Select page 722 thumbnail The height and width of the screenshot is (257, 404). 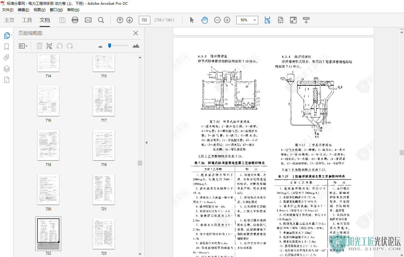tap(48, 234)
